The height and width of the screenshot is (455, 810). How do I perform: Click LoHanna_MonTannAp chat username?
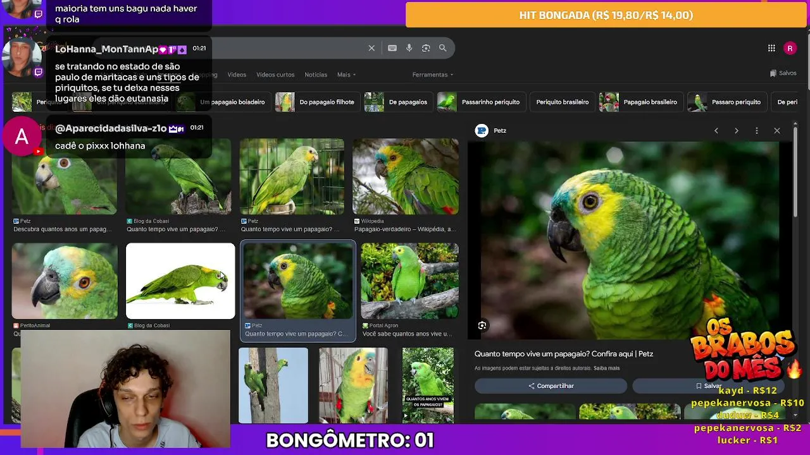pos(107,49)
